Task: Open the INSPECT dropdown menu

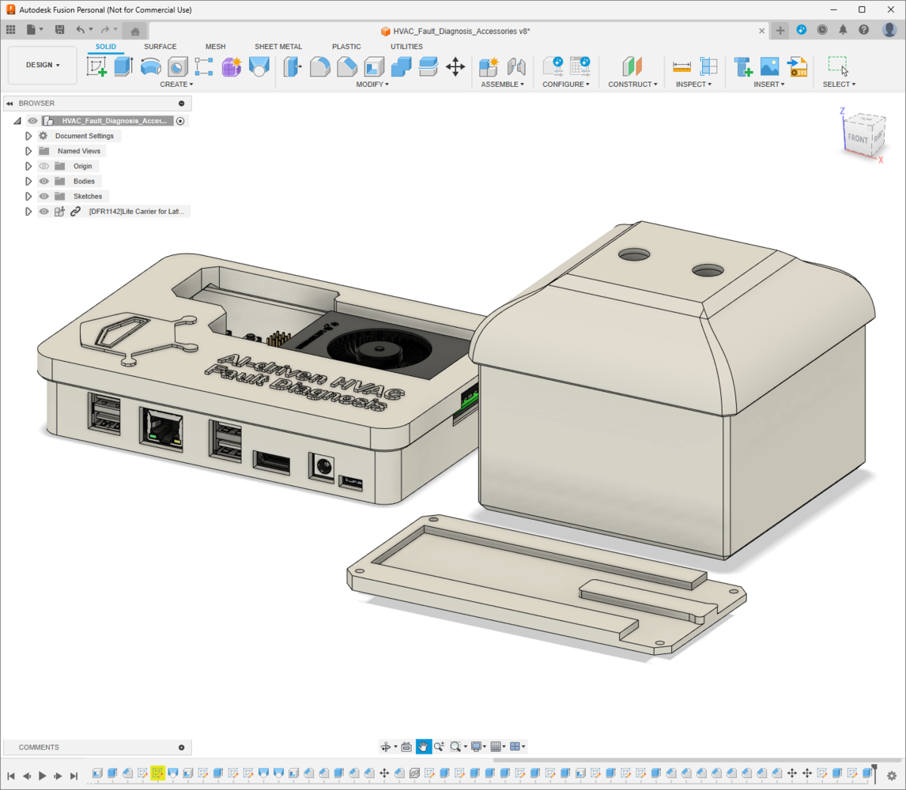Action: [x=694, y=85]
